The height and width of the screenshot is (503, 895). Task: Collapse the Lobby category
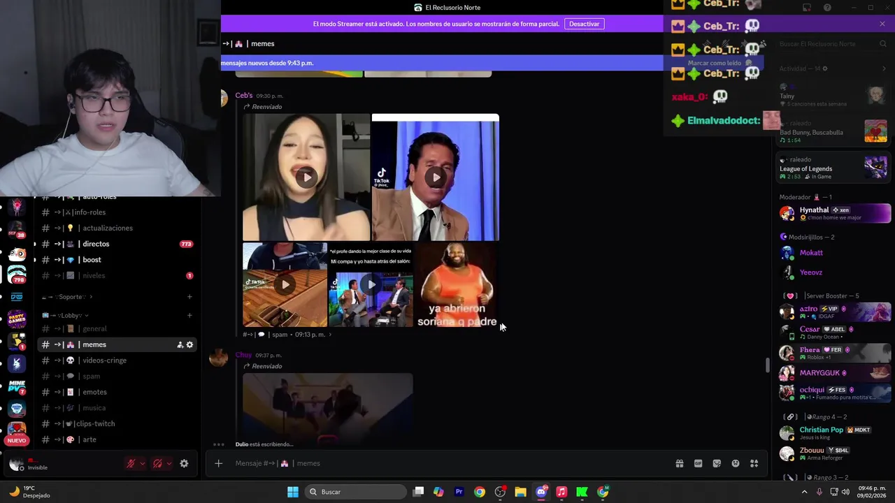64,315
